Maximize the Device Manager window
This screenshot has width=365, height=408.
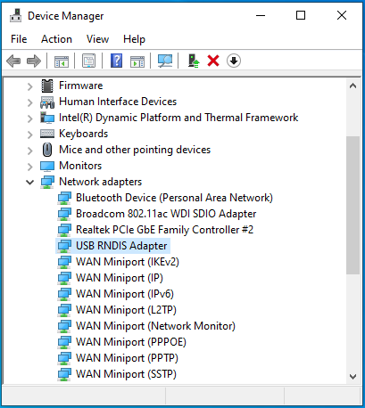pos(301,15)
